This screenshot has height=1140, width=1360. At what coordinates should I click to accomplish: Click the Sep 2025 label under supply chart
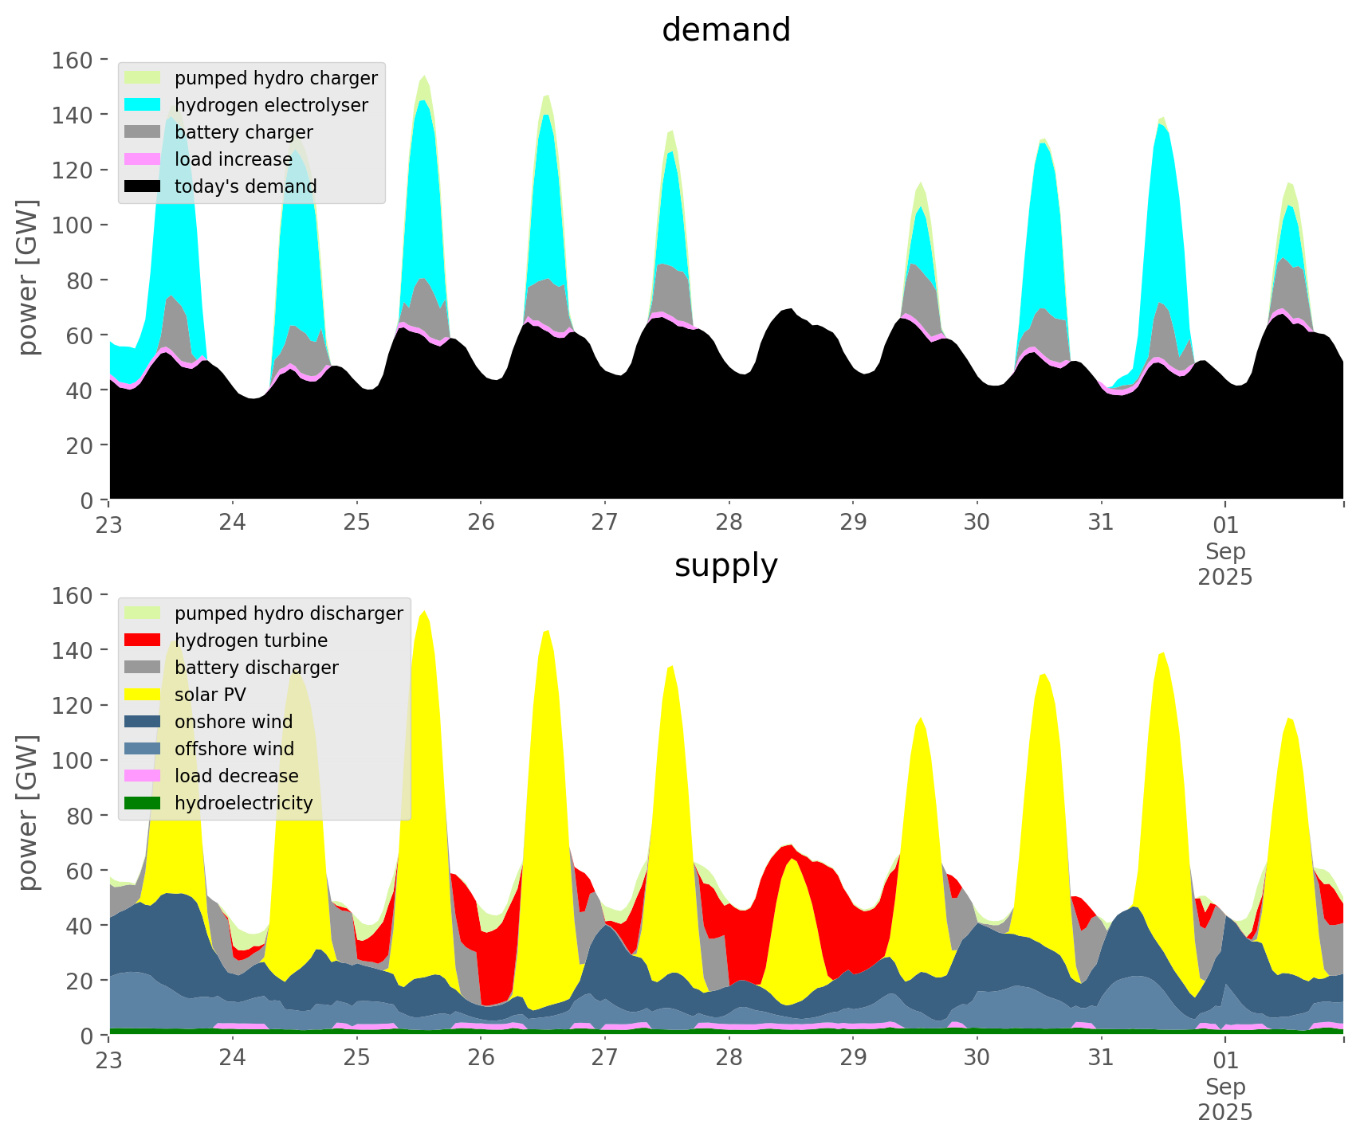point(1225,1099)
